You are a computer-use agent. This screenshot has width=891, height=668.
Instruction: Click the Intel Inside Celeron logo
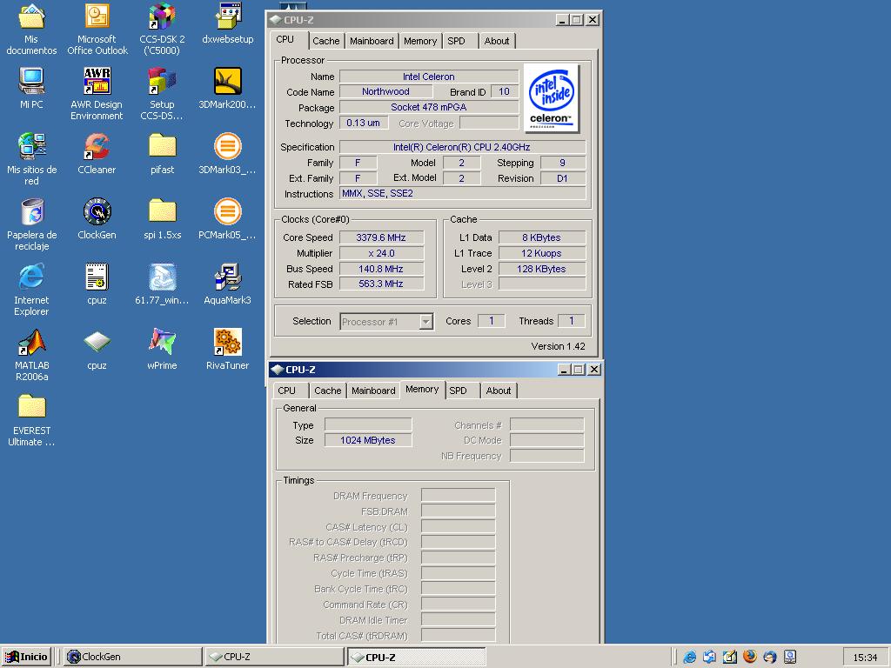[551, 98]
